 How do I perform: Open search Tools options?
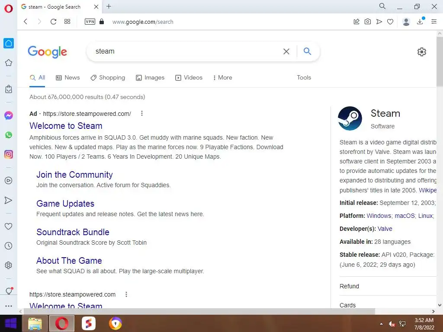coord(304,78)
